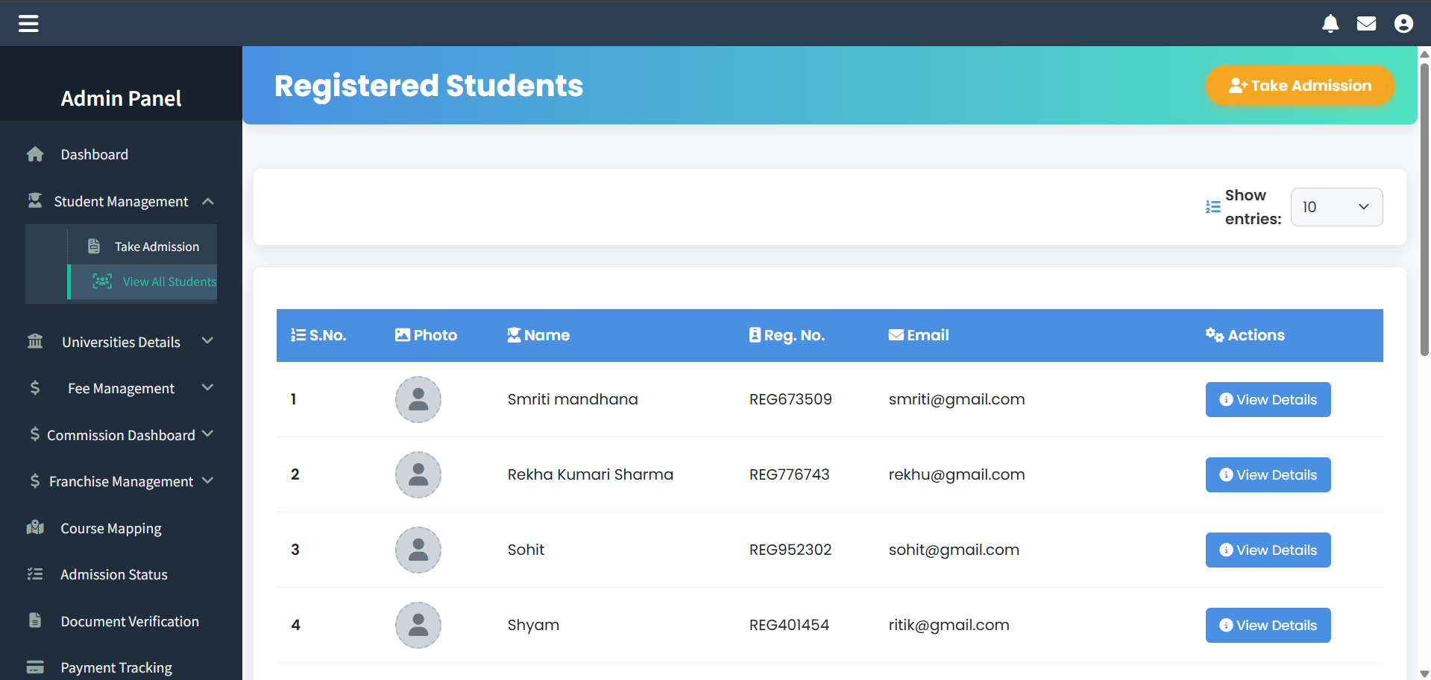View details for Rekha Kumari Sharma
The width and height of the screenshot is (1431, 680).
[x=1268, y=475]
